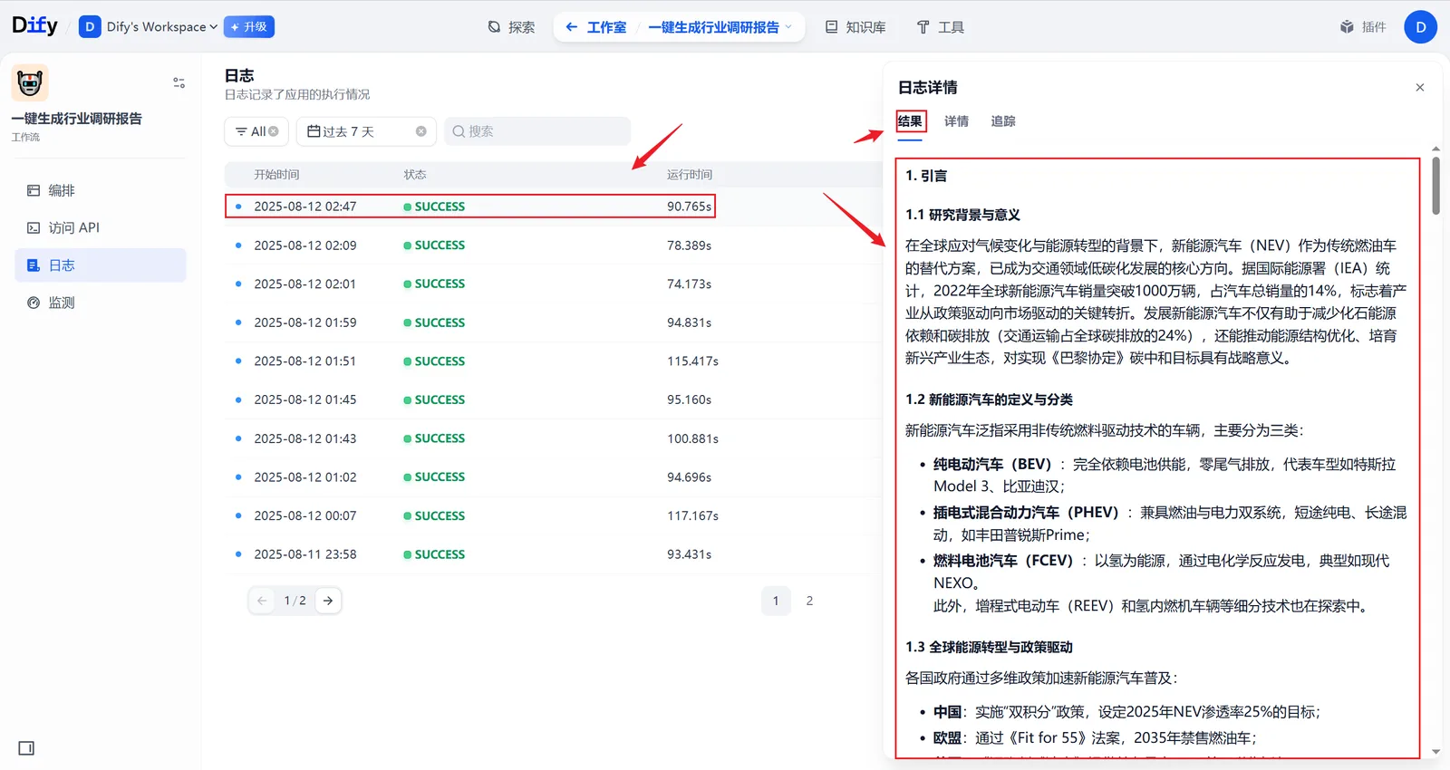Image resolution: width=1450 pixels, height=770 pixels.
Task: Click the 状态 column header
Action: [x=415, y=175]
